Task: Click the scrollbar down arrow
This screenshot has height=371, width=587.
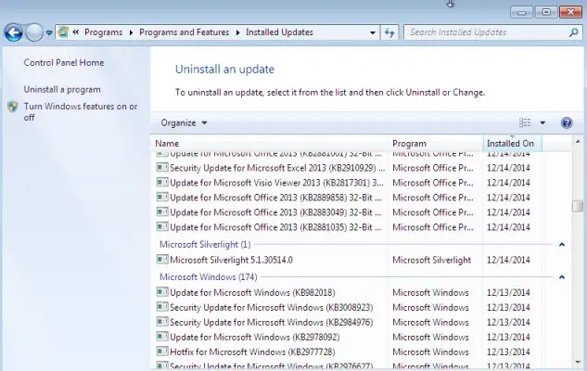Action: (x=578, y=362)
